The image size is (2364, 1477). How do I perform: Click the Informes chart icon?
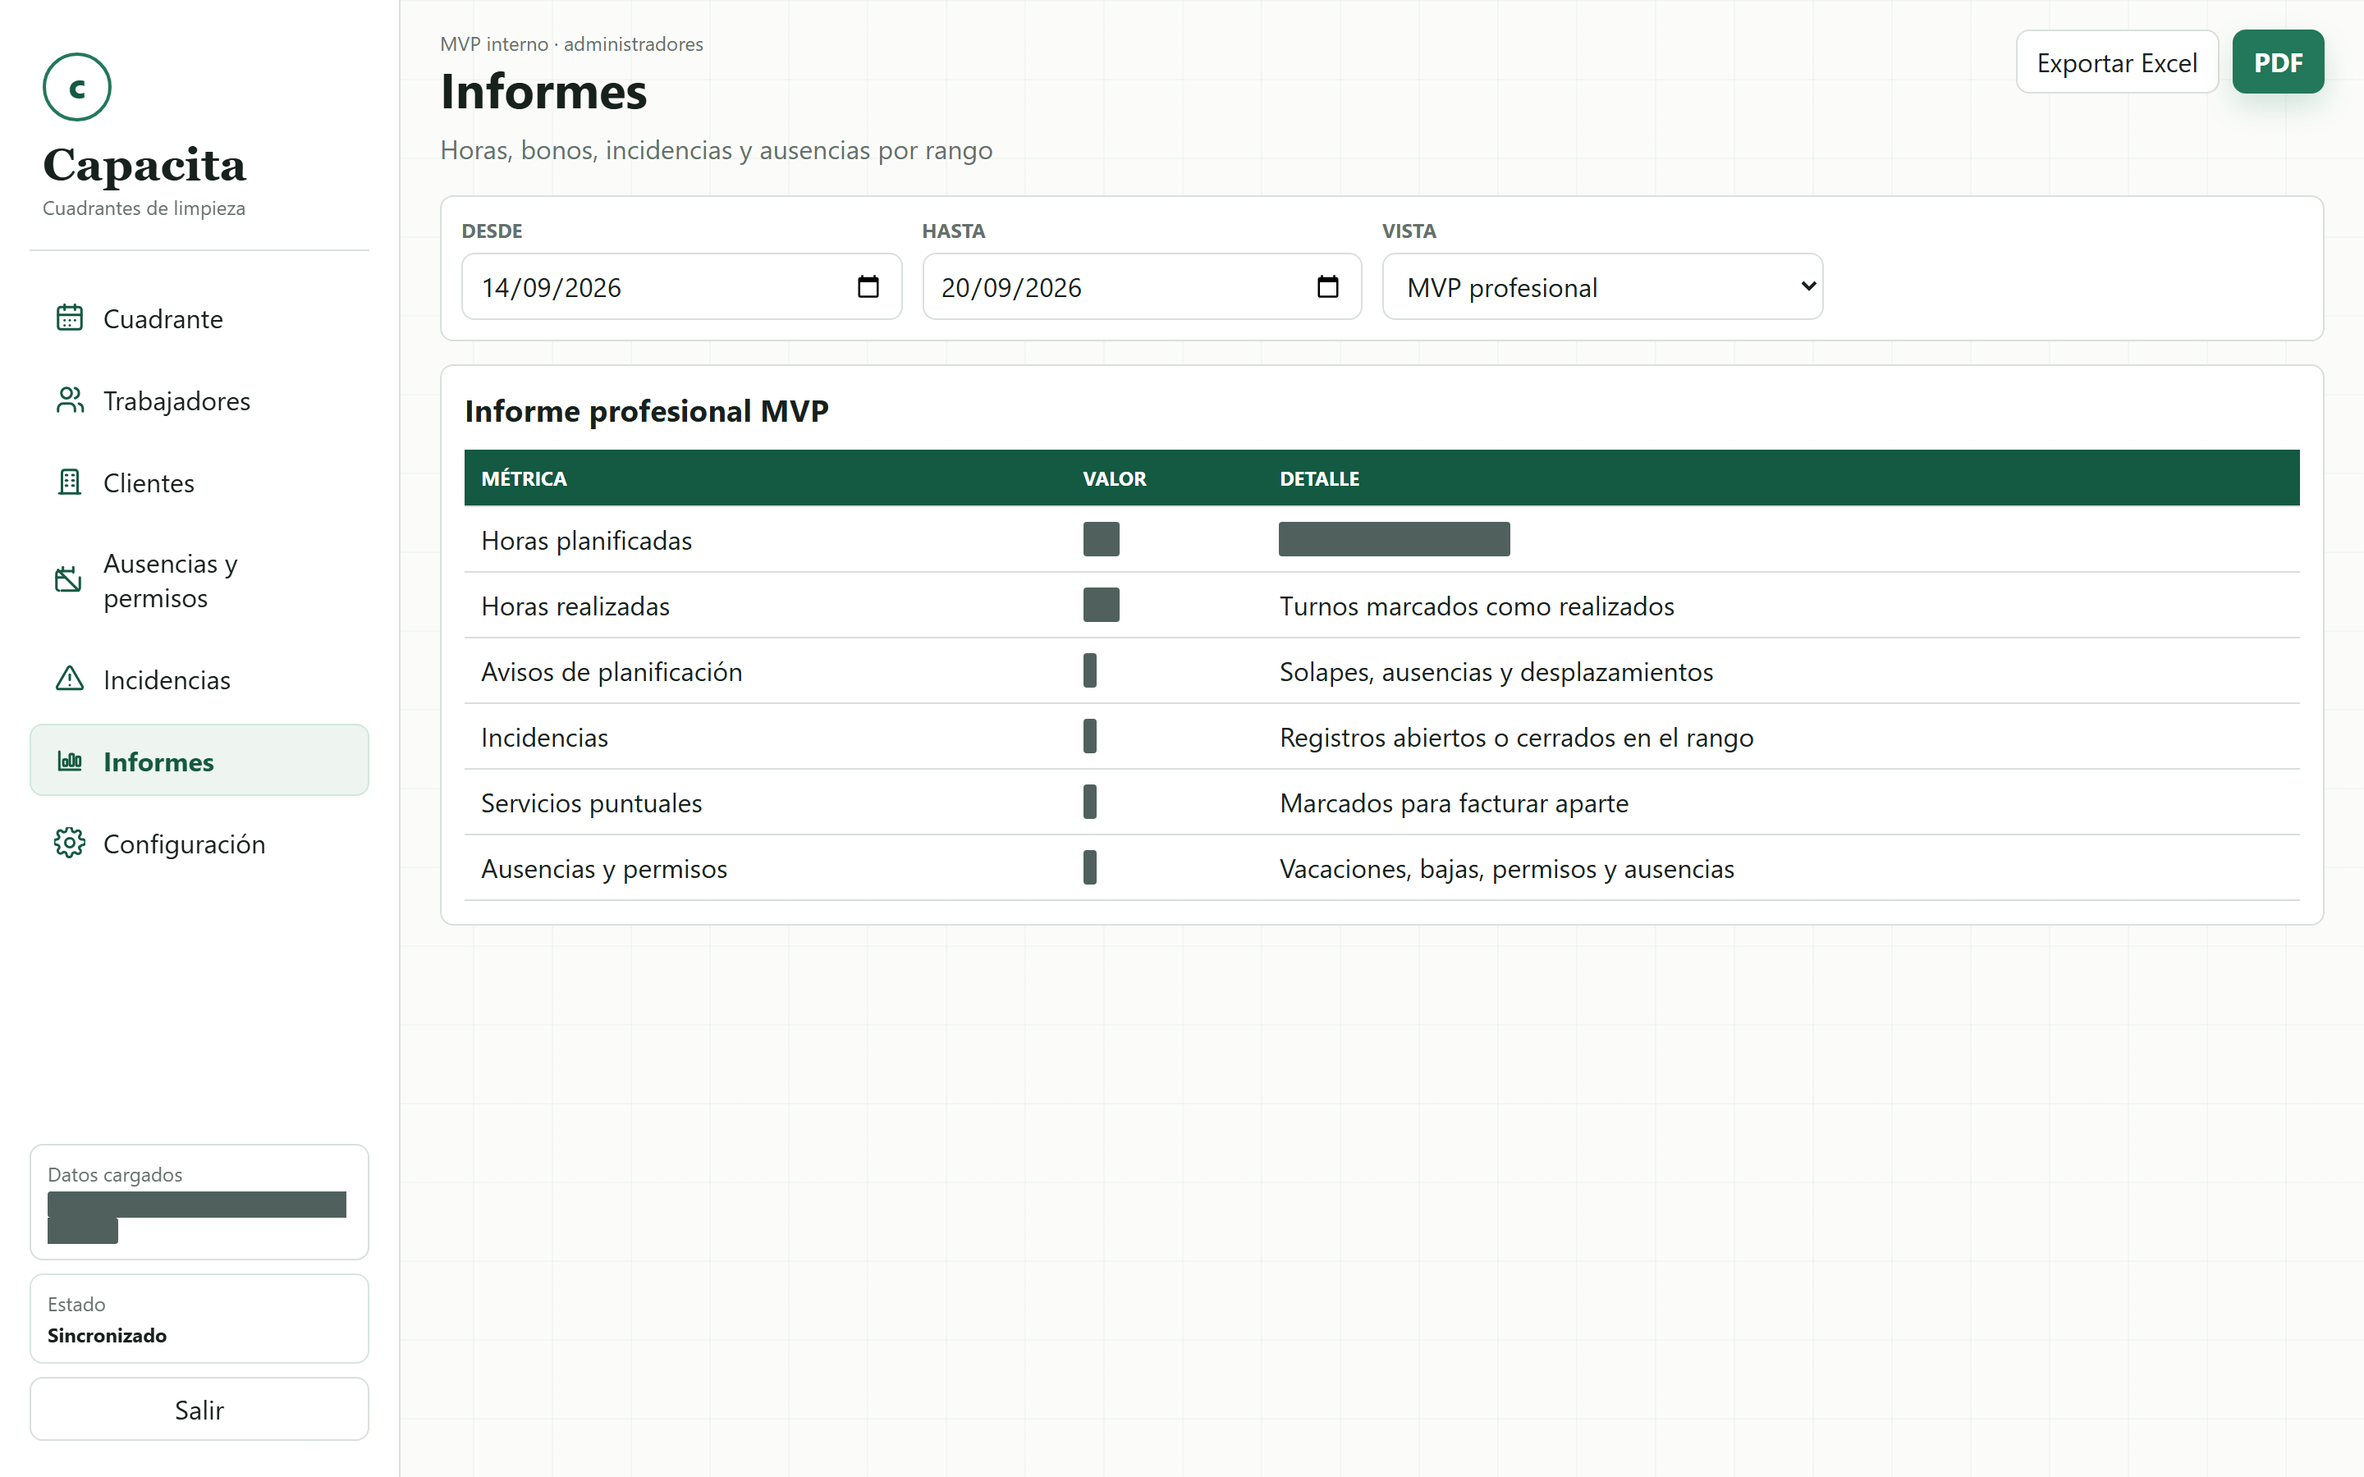pos(69,761)
